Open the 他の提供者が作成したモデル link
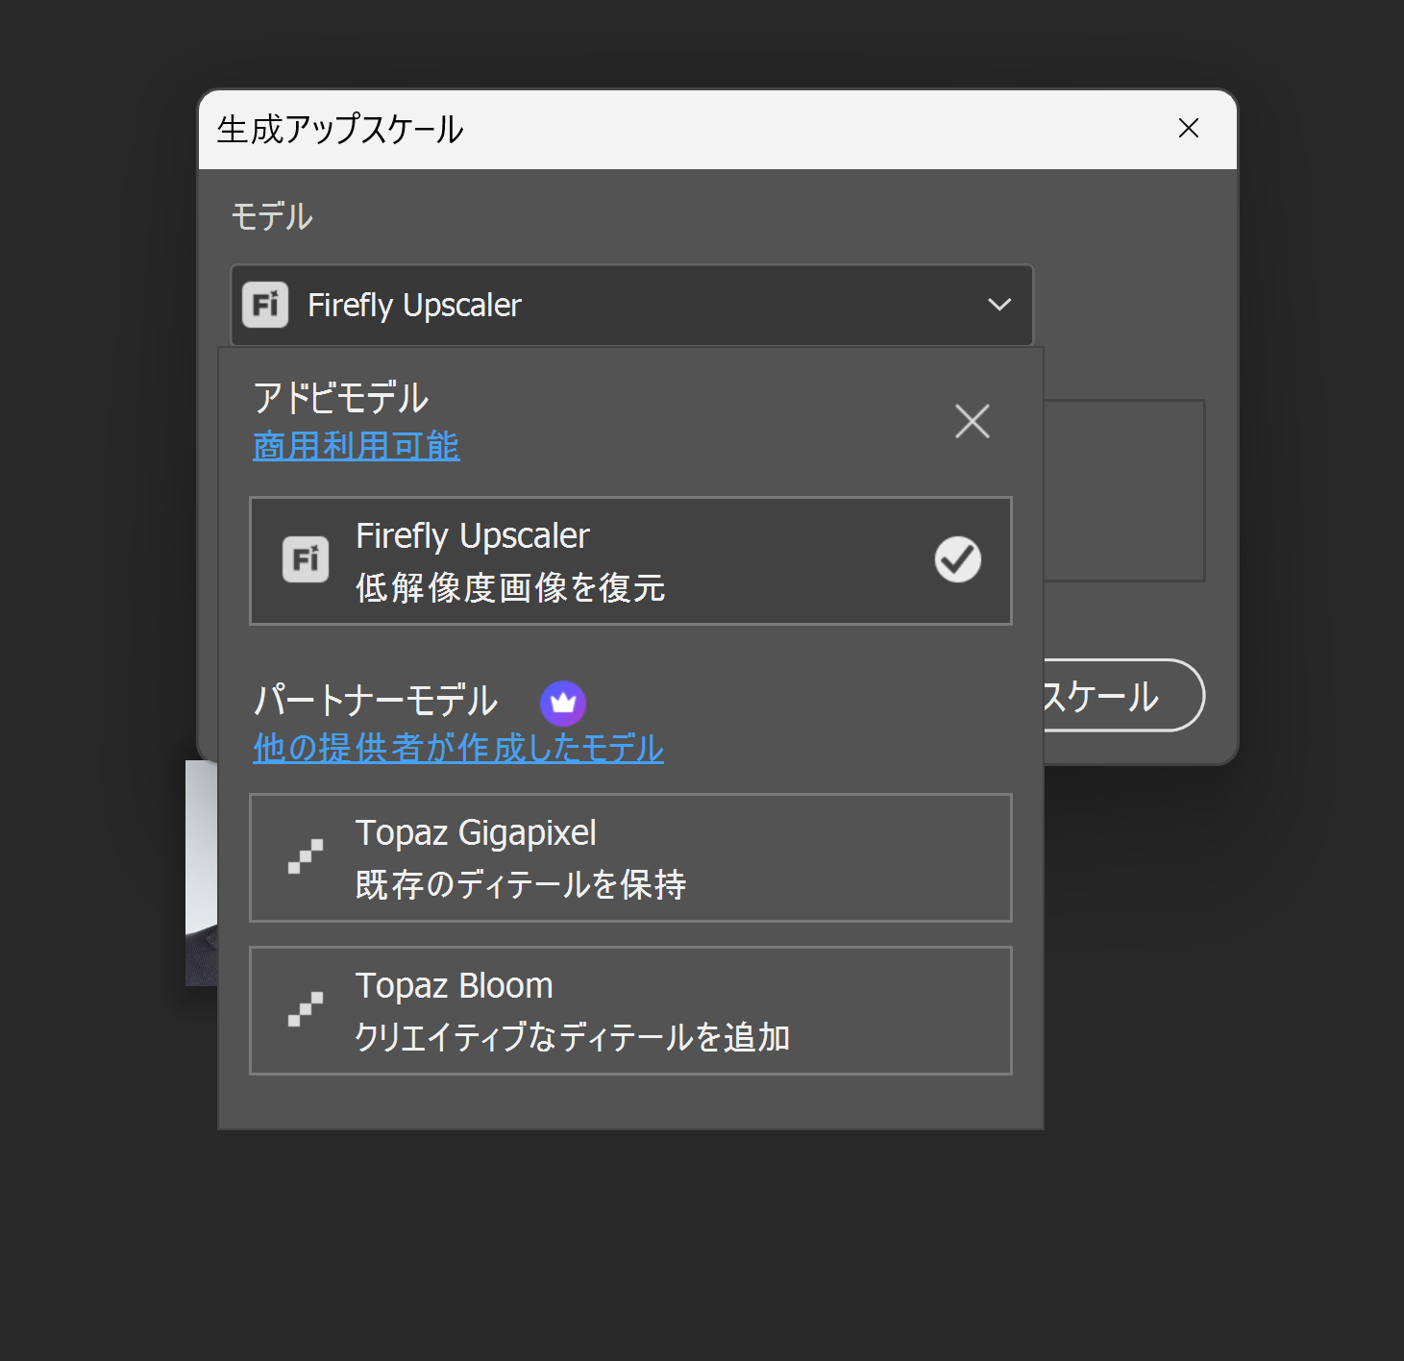The height and width of the screenshot is (1361, 1404). (x=458, y=748)
